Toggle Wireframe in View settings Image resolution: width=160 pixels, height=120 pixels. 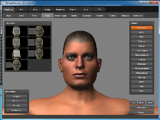[x=17, y=101]
